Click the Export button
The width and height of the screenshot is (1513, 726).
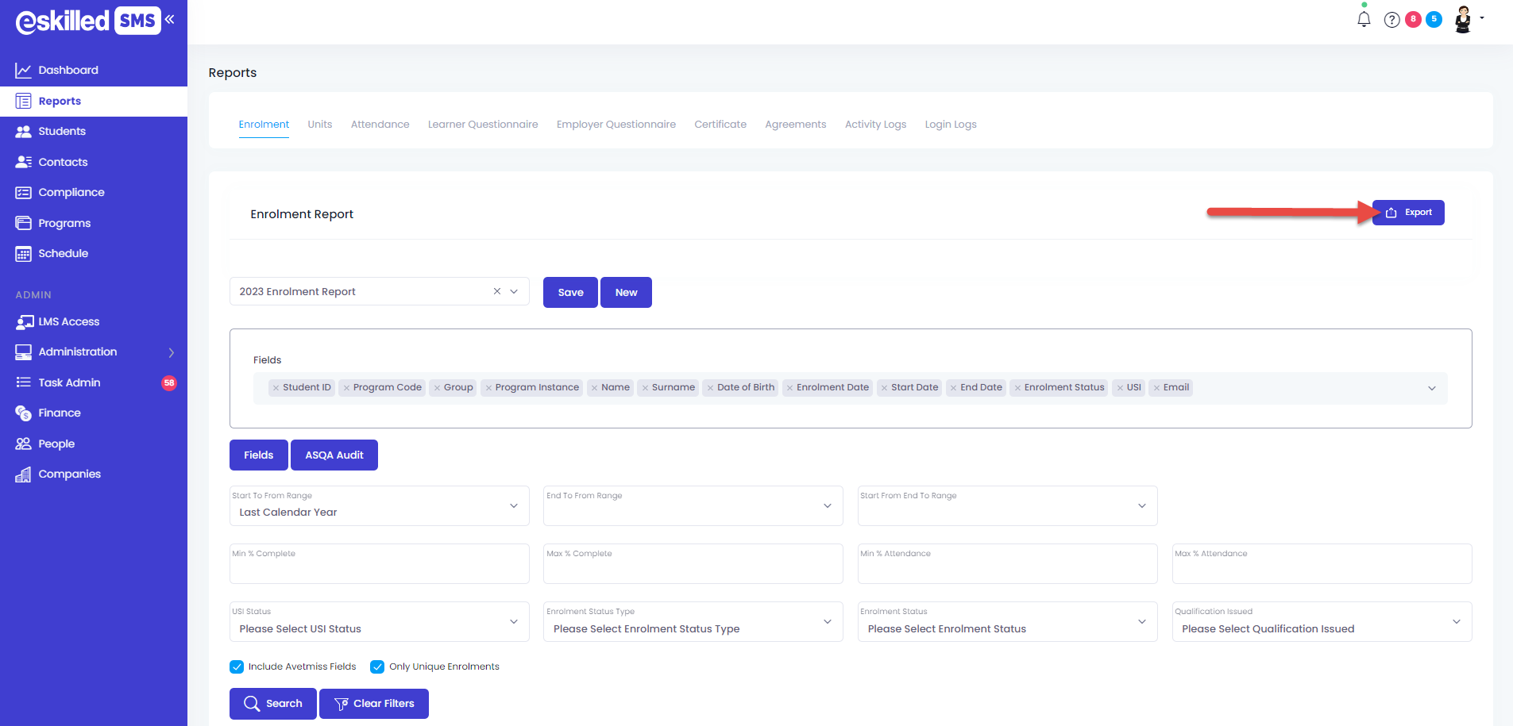click(1408, 213)
